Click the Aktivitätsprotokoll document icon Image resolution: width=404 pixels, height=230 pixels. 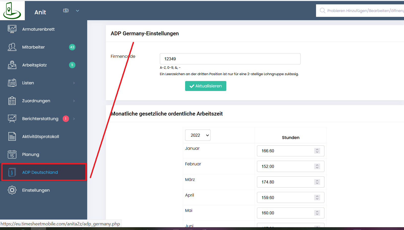[x=12, y=136]
